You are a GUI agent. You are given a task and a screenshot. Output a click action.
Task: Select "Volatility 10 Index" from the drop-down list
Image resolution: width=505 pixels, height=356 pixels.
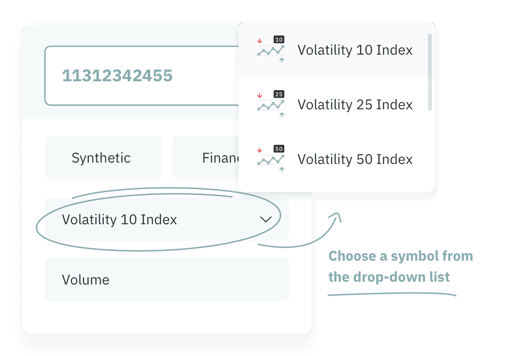coord(355,50)
